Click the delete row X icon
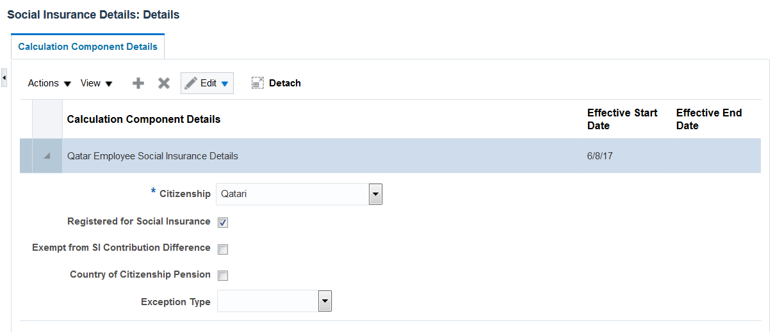The width and height of the screenshot is (782, 332). [x=164, y=83]
